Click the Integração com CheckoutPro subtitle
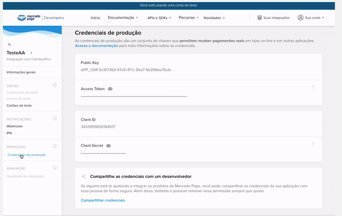 pyautogui.click(x=29, y=59)
